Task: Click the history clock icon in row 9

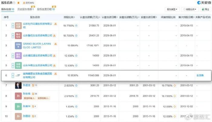Action: point(76,107)
